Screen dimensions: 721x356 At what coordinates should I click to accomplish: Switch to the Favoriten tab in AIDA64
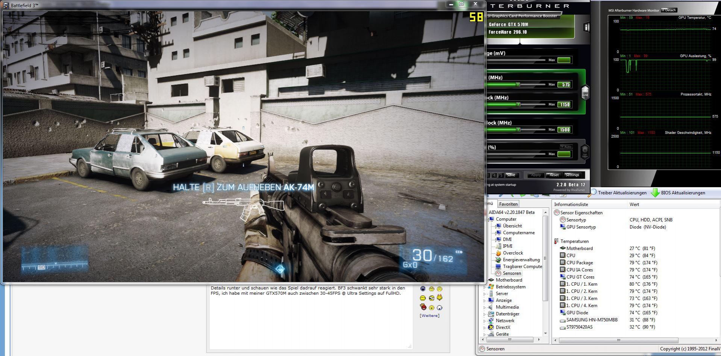(508, 204)
